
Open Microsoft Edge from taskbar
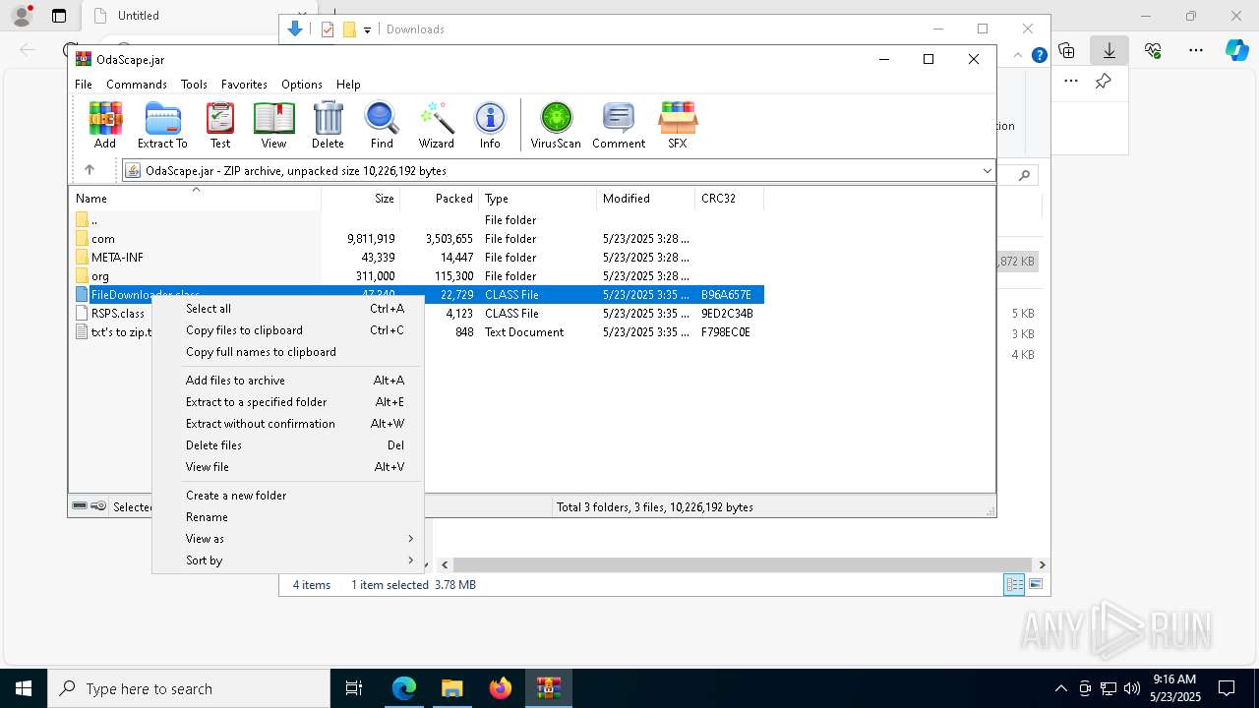(404, 688)
